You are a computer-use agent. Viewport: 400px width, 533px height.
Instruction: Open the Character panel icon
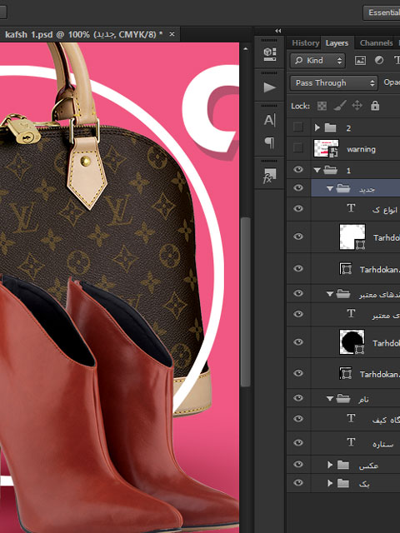click(x=269, y=120)
